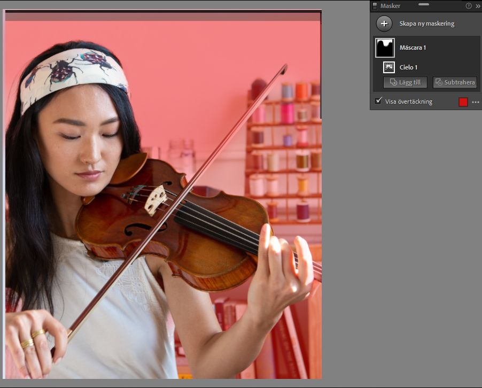The image size is (482, 388).
Task: Click the Skapa ny maskering label
Action: pos(426,24)
